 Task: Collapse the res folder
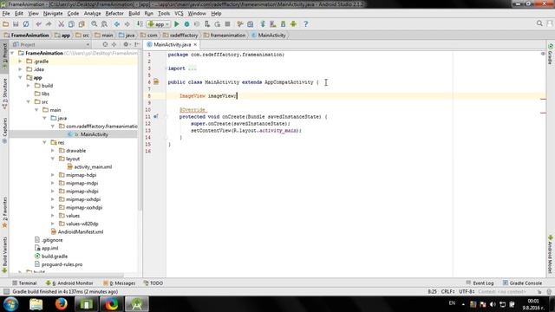tap(44, 142)
